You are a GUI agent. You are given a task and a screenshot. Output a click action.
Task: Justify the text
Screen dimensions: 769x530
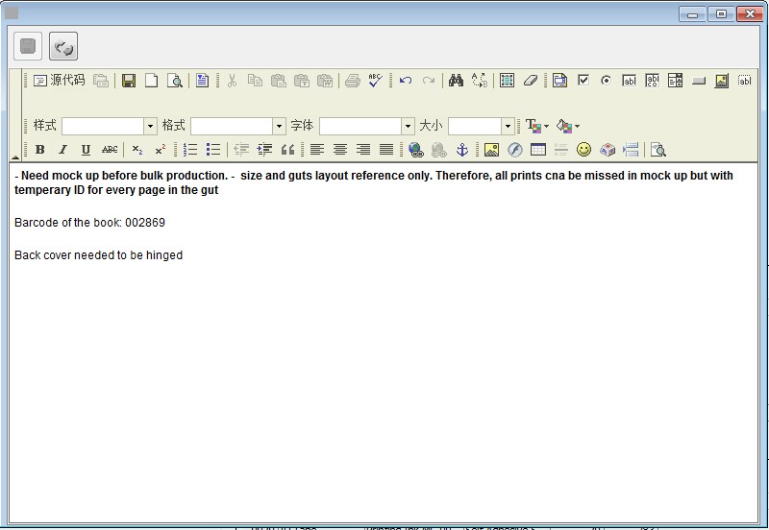(x=386, y=150)
